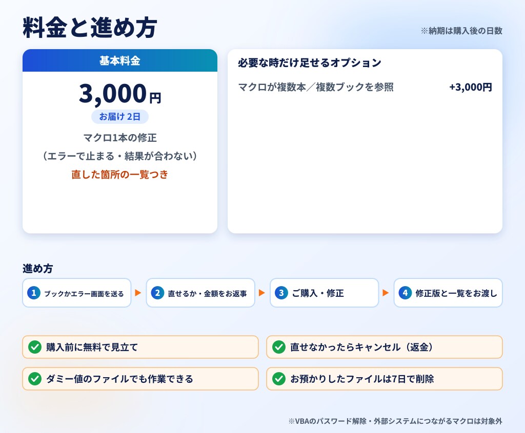Click the +3,000円 option price
525x433 pixels.
(x=471, y=87)
